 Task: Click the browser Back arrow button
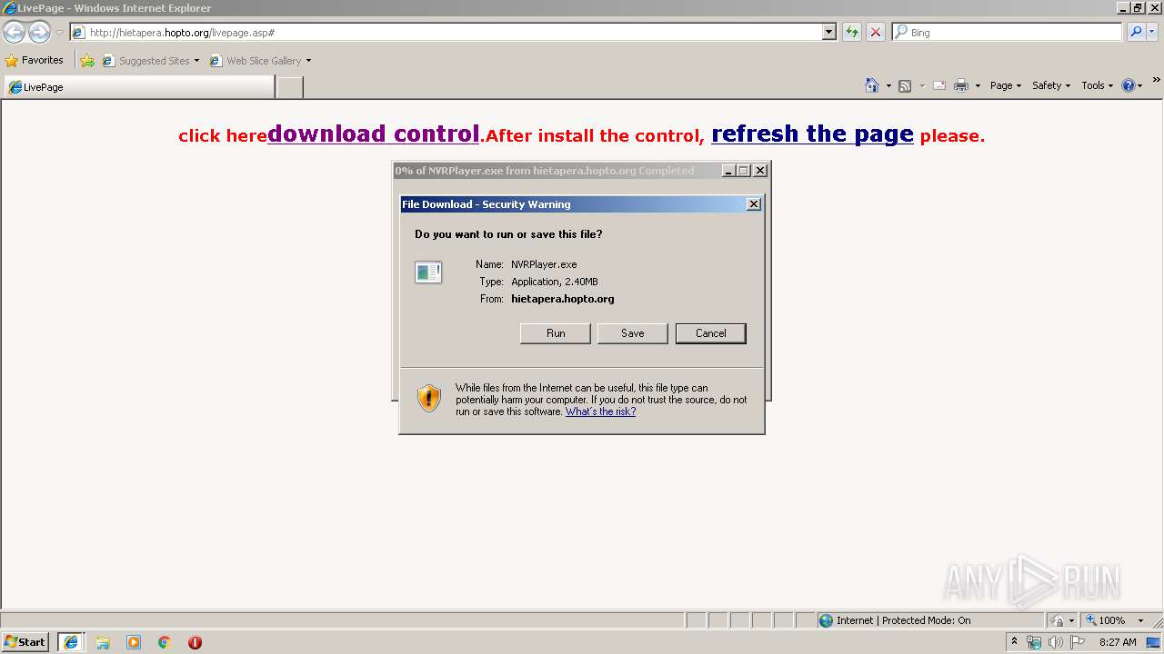click(15, 33)
